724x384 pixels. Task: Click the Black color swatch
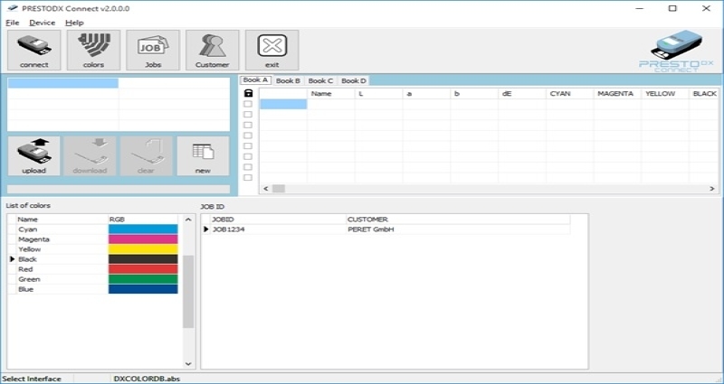143,259
